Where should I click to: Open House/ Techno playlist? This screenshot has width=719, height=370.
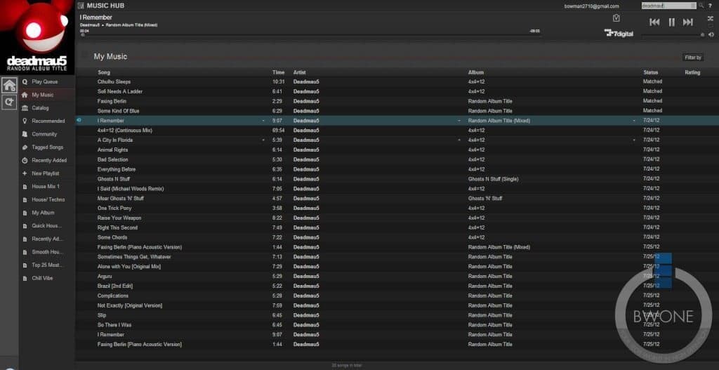[x=48, y=199]
